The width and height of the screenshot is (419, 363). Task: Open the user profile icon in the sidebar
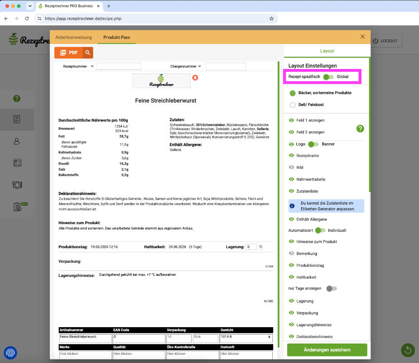17,141
